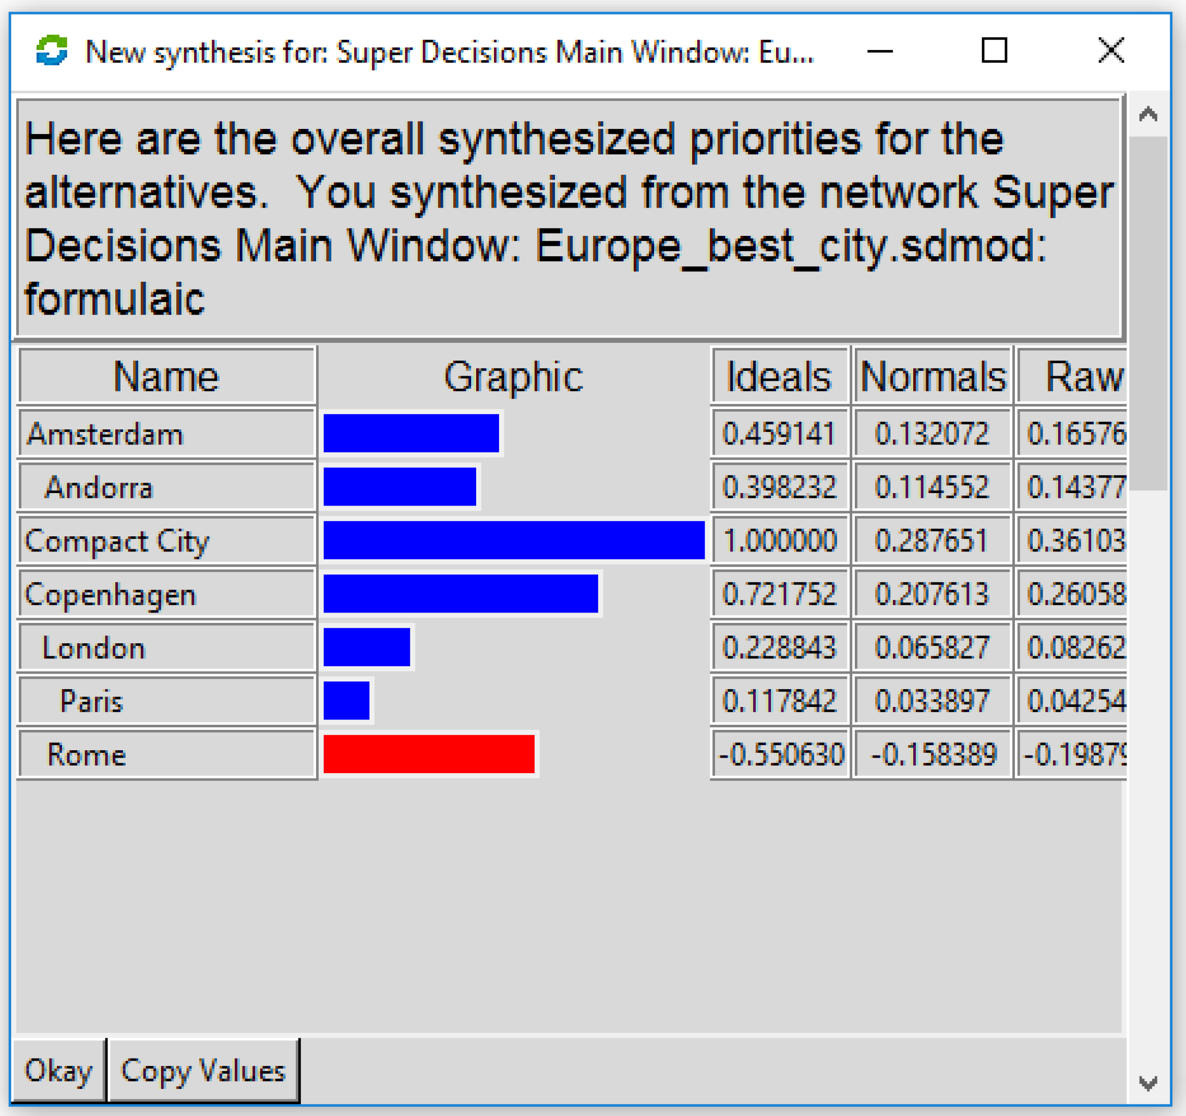
Task: Click the Raw column header
Action: coord(1073,377)
